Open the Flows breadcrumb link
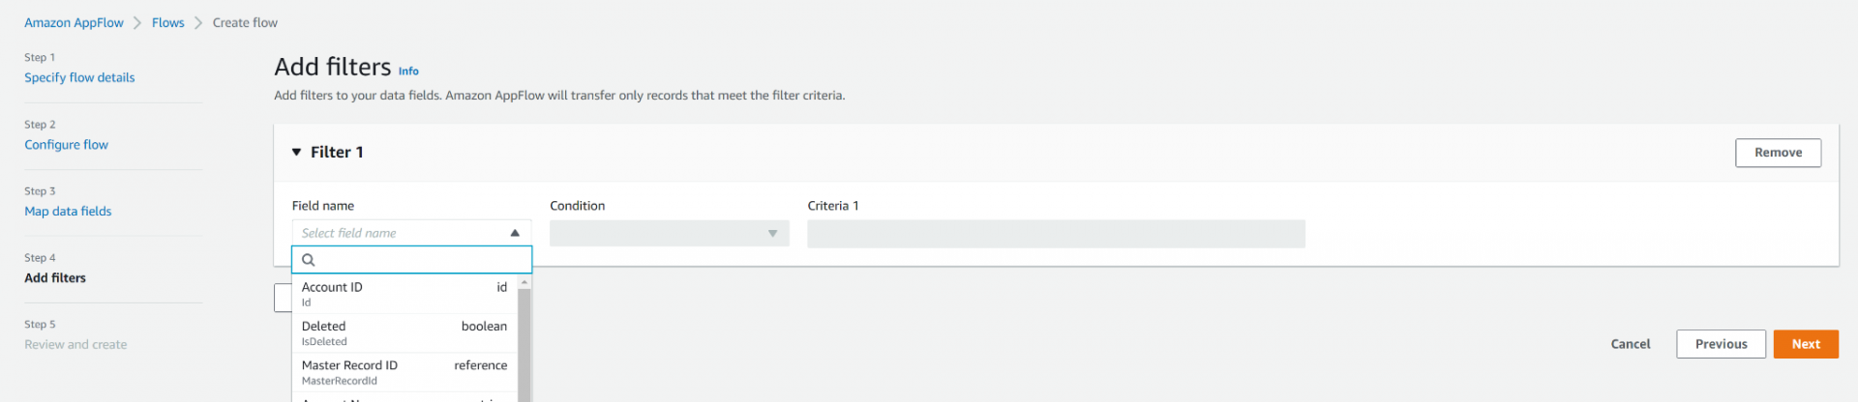1858x402 pixels. click(167, 22)
